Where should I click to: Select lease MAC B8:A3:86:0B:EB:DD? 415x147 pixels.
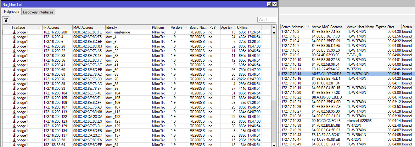[326, 97]
